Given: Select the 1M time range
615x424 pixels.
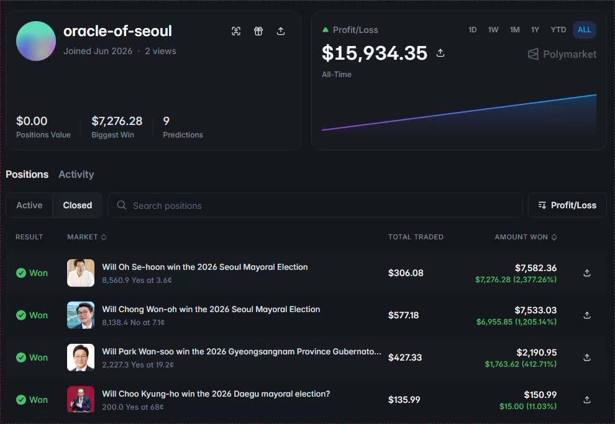Looking at the screenshot, I should [514, 30].
